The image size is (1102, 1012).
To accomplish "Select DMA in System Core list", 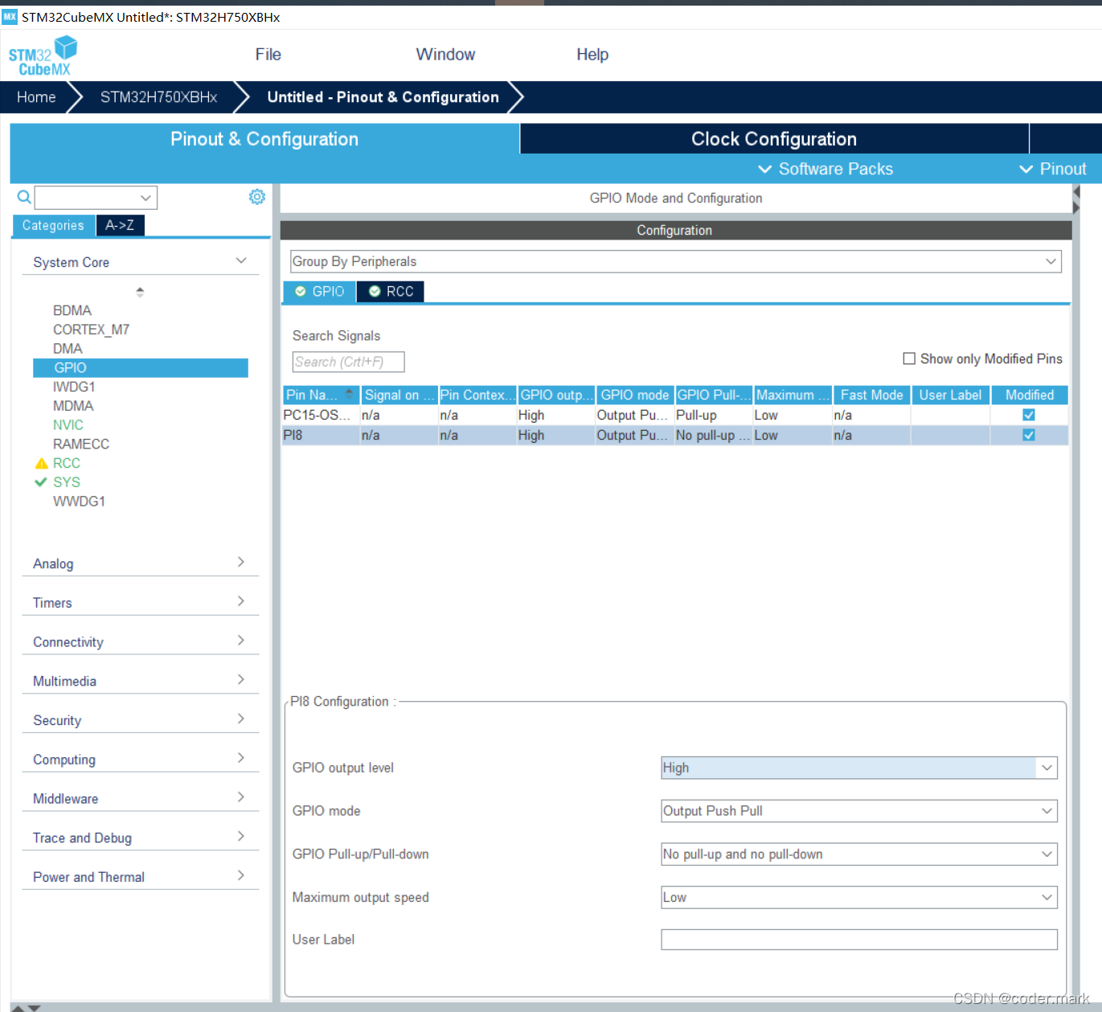I will [68, 349].
